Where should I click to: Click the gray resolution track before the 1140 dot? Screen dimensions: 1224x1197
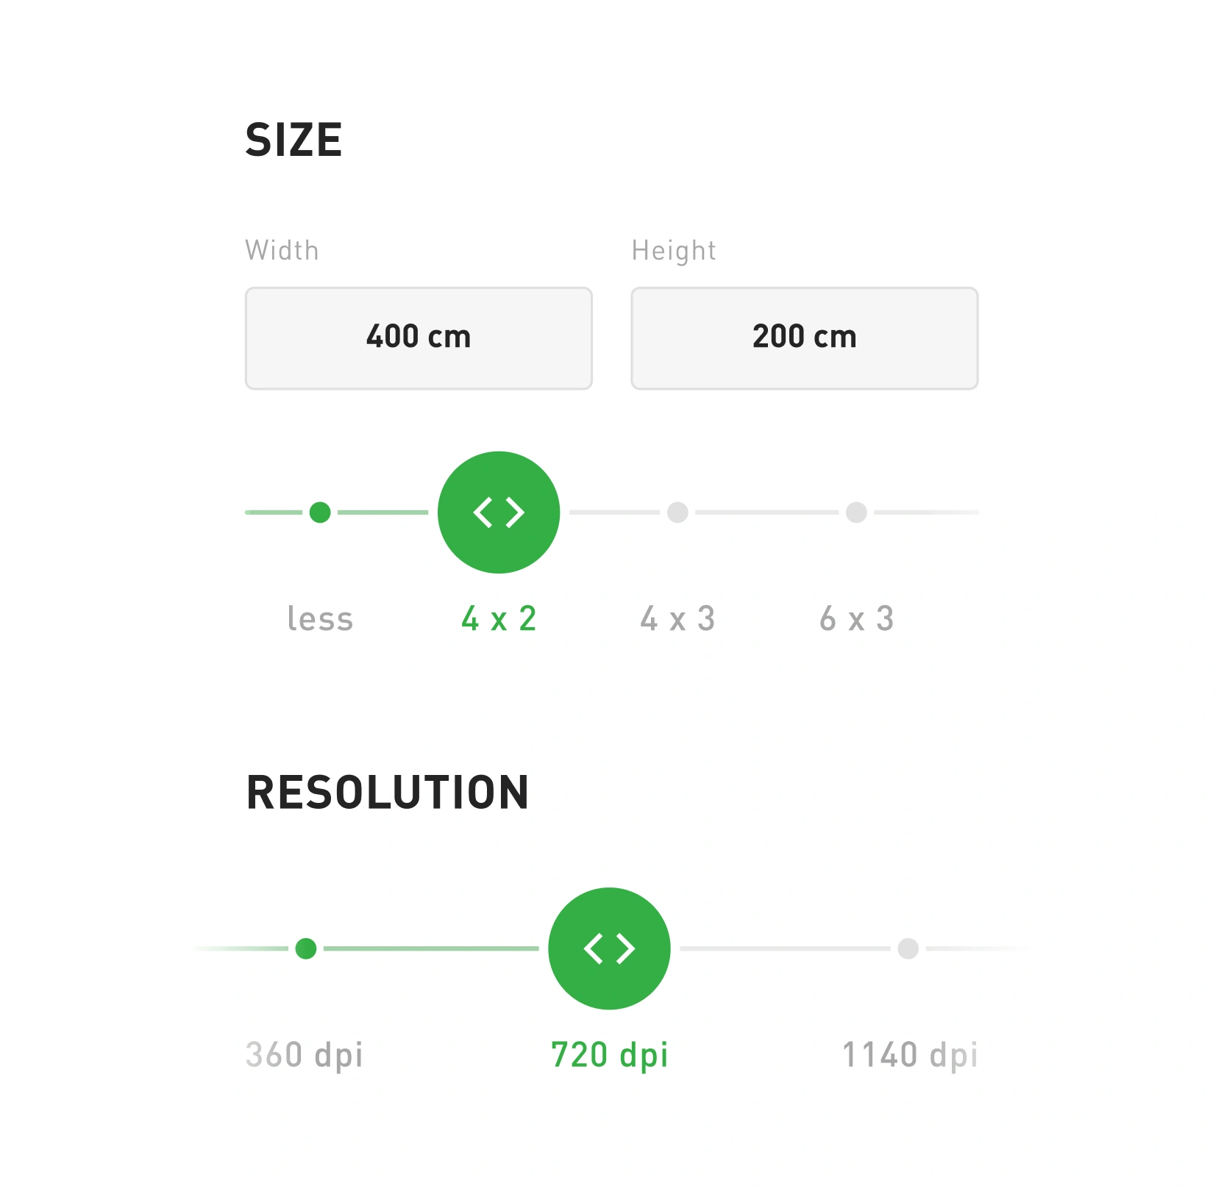tap(785, 948)
